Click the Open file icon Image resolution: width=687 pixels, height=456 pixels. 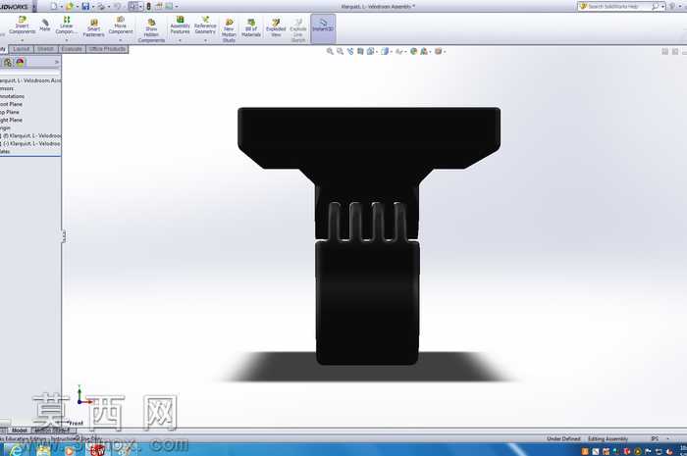click(x=70, y=6)
